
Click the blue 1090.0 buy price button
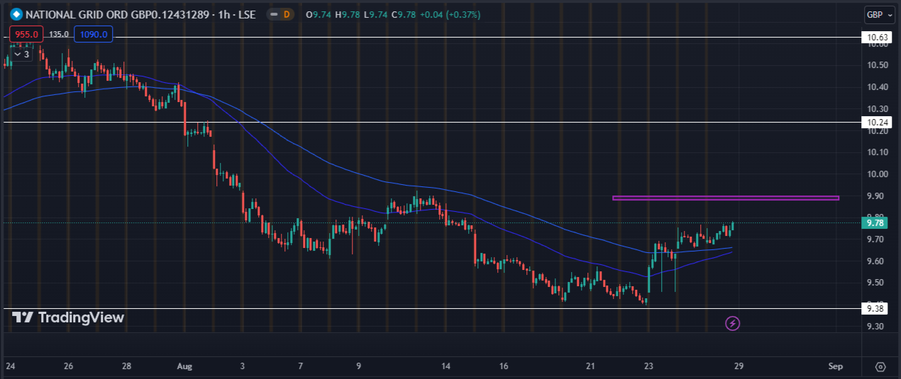[92, 34]
